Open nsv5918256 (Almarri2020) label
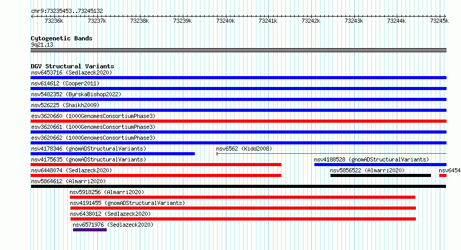461x250 pixels. click(107, 192)
